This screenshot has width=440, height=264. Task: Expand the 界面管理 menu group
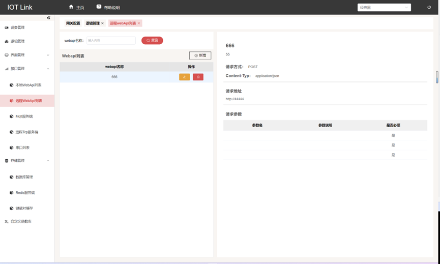27,55
